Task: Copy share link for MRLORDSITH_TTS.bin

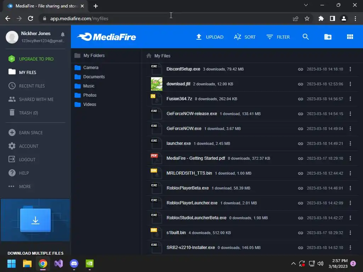Action: (x=300, y=173)
